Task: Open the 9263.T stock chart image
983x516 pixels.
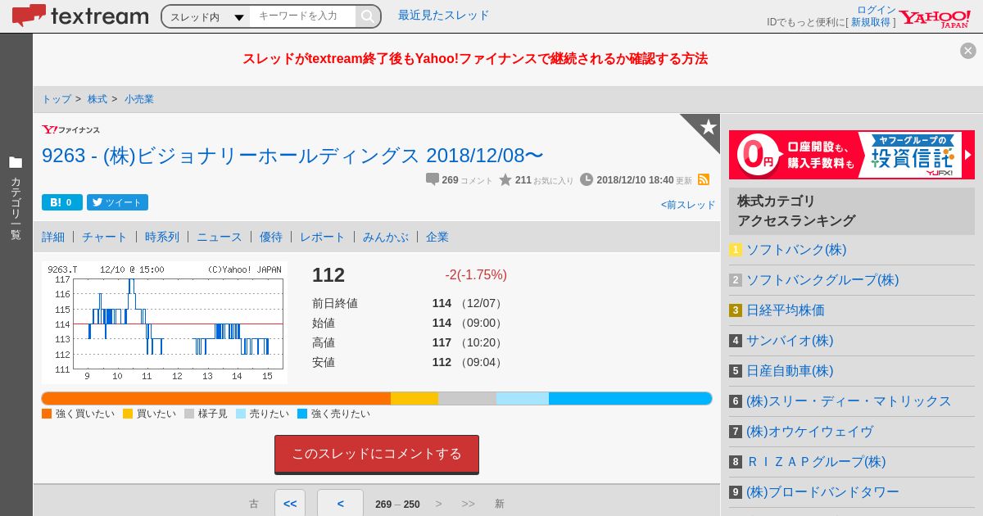Action: (165, 323)
